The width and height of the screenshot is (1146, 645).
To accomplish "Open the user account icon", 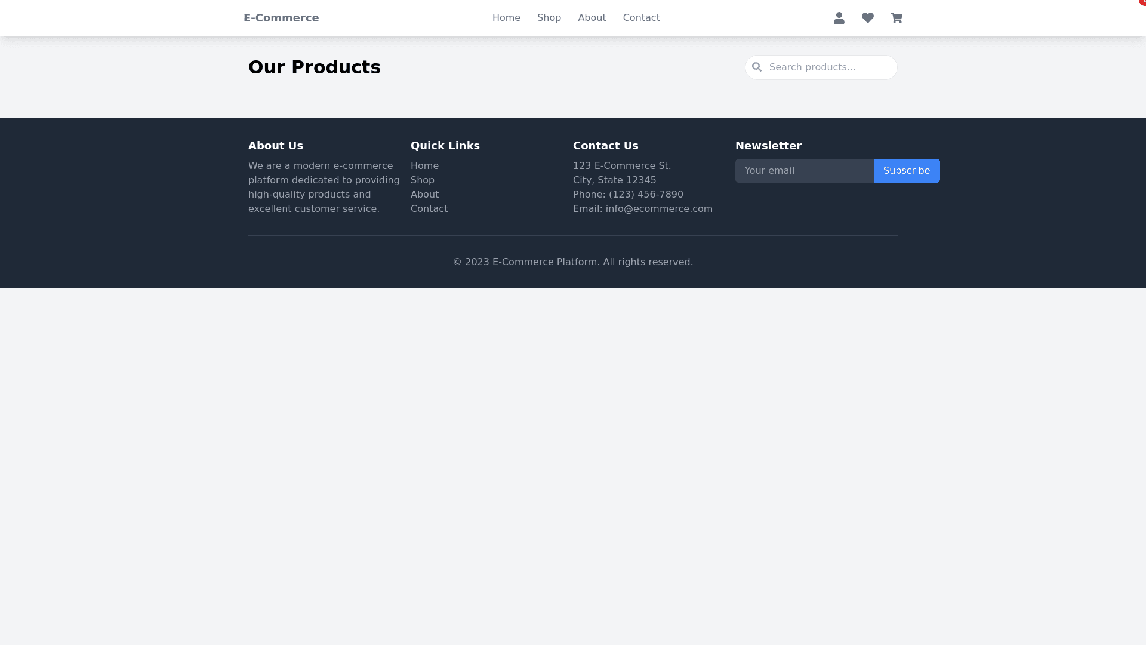I will 839,18.
